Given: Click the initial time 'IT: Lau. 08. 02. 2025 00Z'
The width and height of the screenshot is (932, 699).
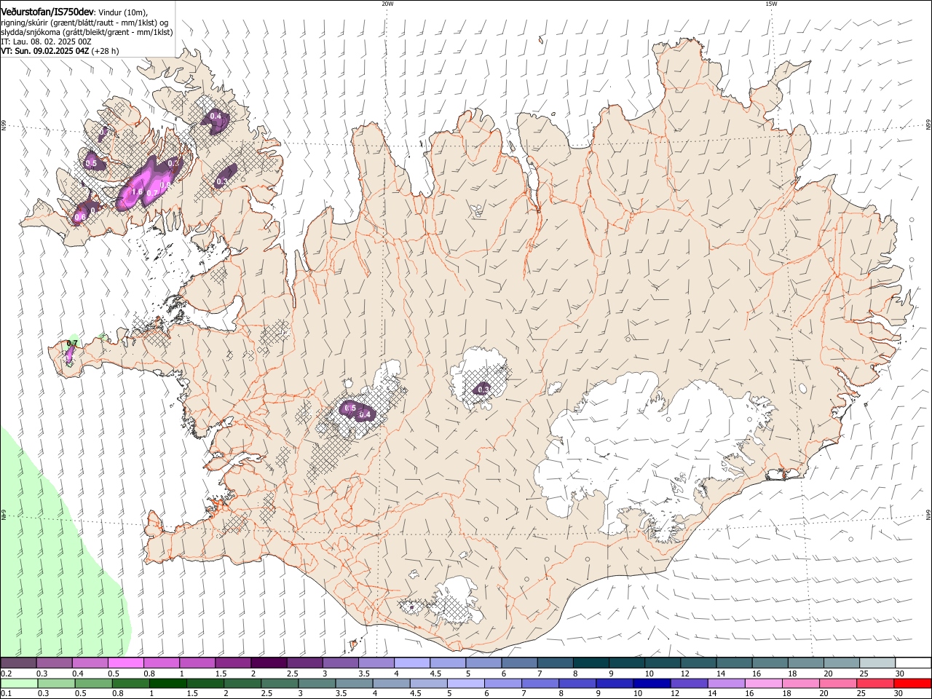Looking at the screenshot, I should 46,42.
